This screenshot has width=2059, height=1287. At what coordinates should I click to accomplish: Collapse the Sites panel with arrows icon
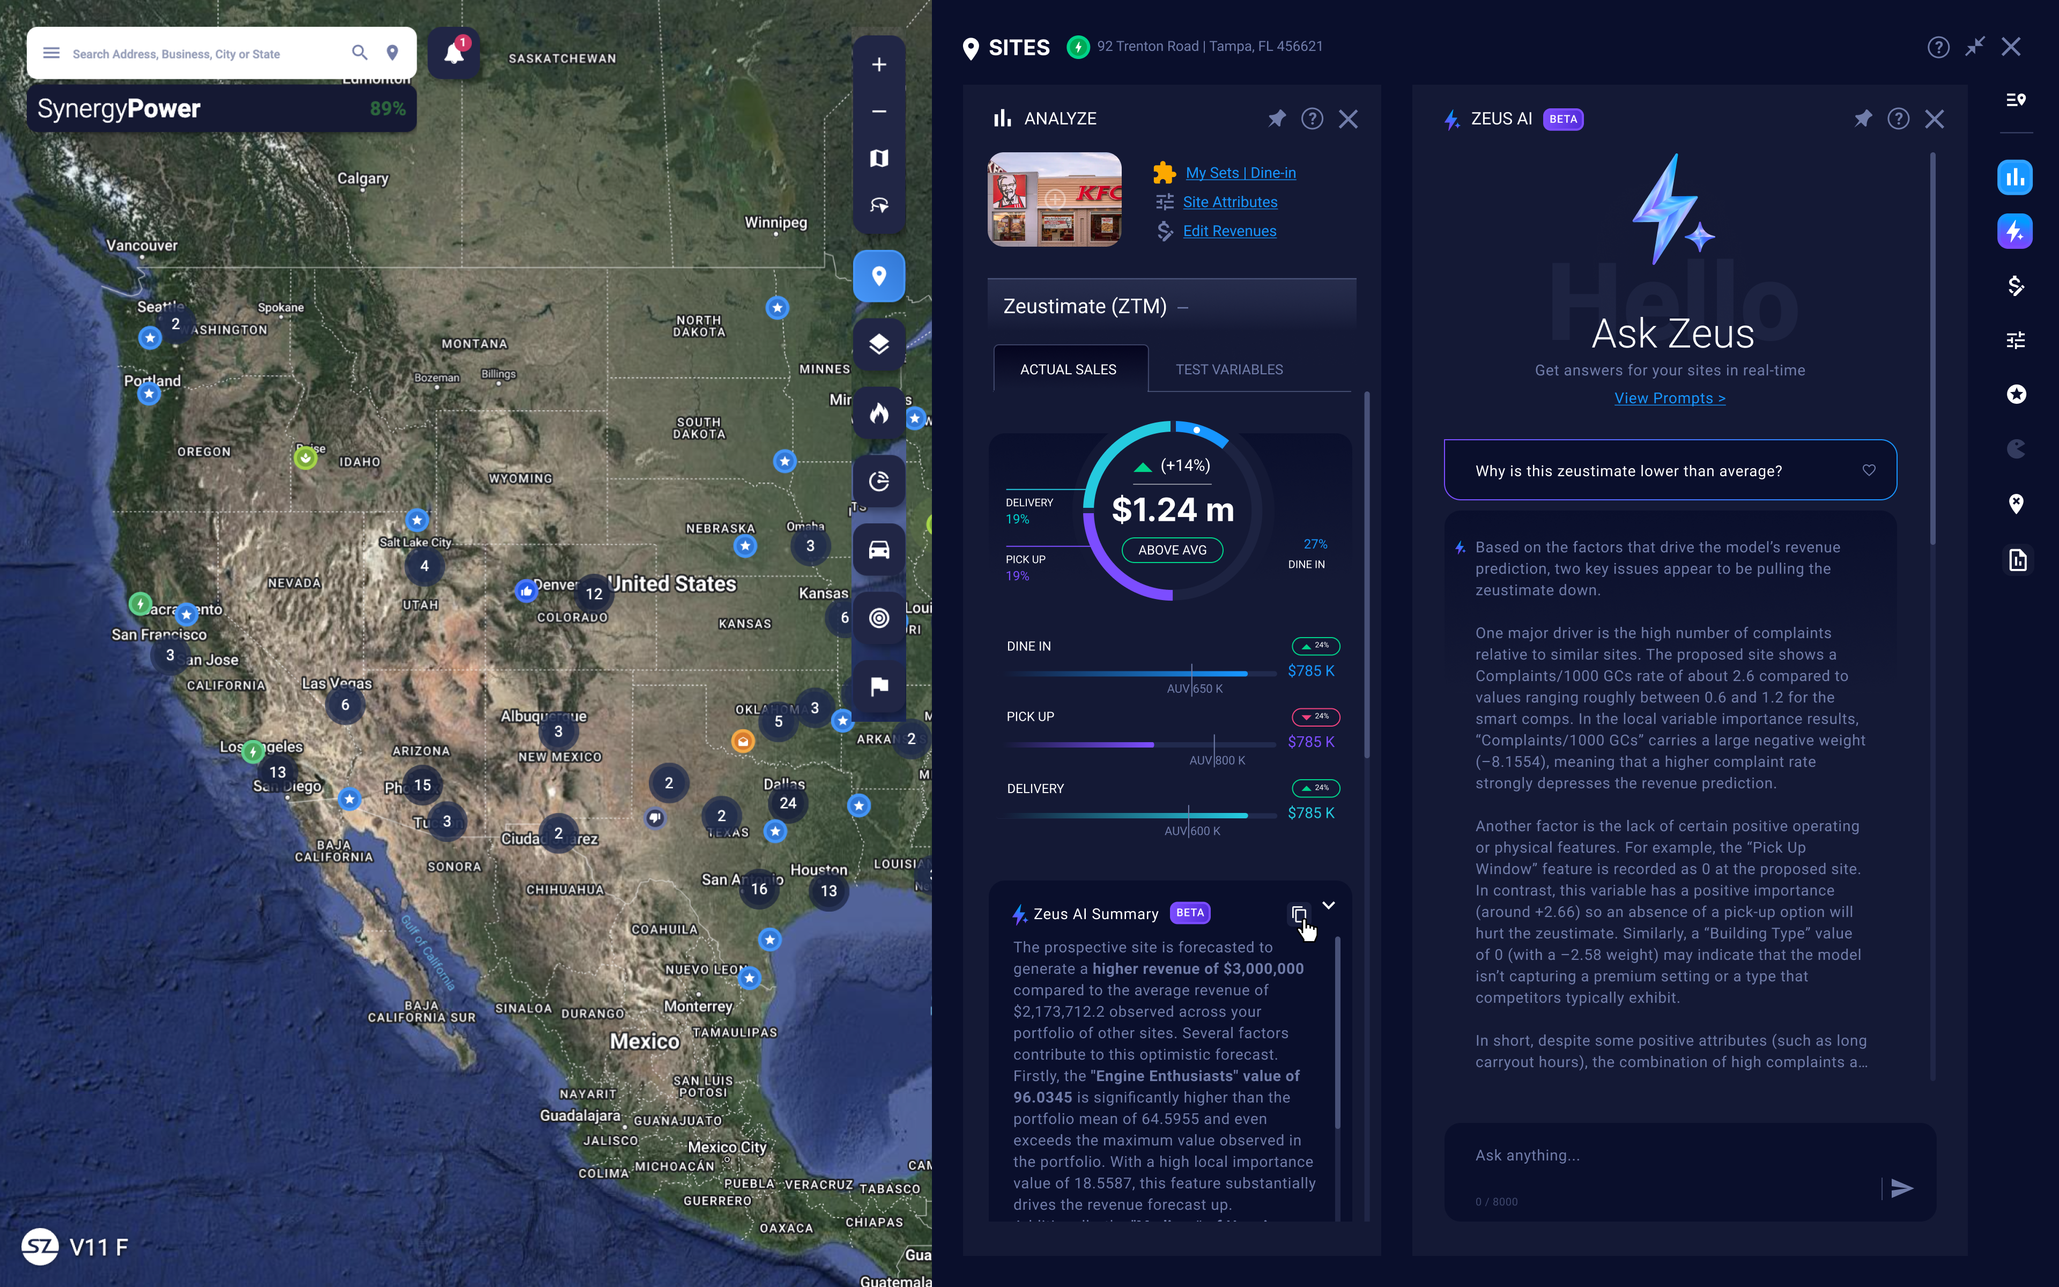(x=1975, y=47)
